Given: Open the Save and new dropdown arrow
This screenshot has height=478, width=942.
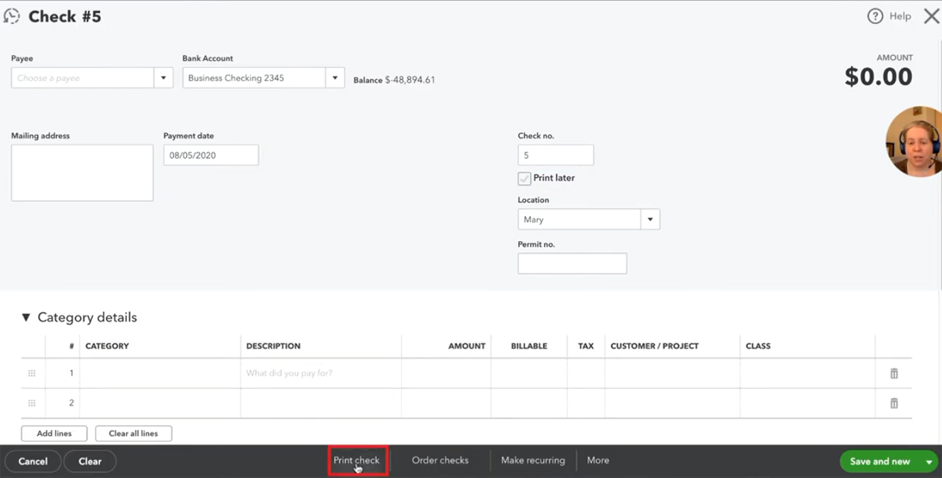Looking at the screenshot, I should (x=929, y=462).
